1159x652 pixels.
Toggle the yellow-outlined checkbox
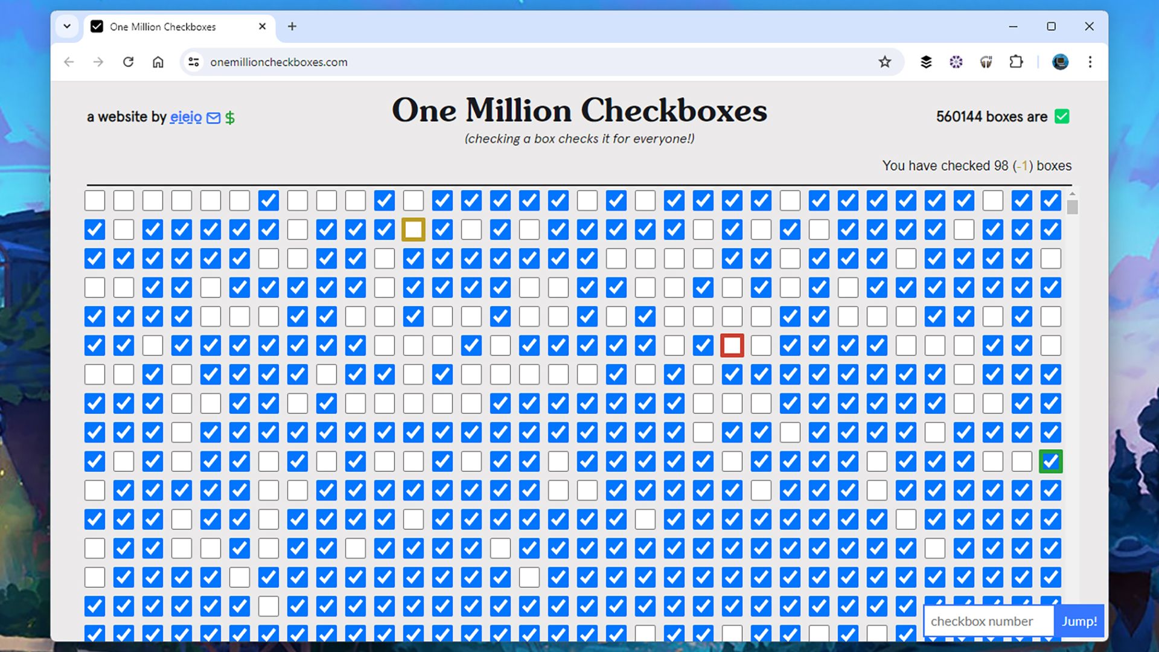[x=413, y=229]
